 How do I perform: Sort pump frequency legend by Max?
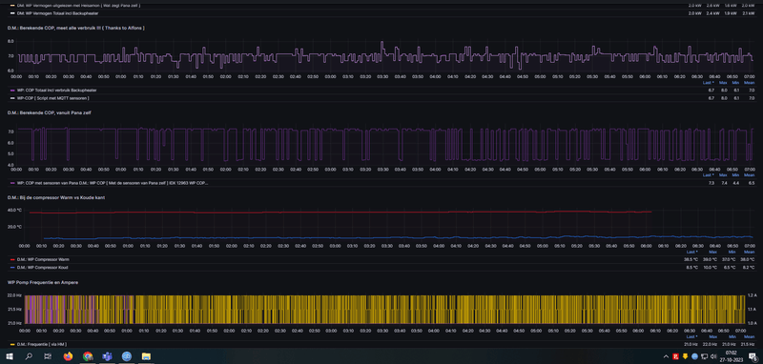[713, 336]
